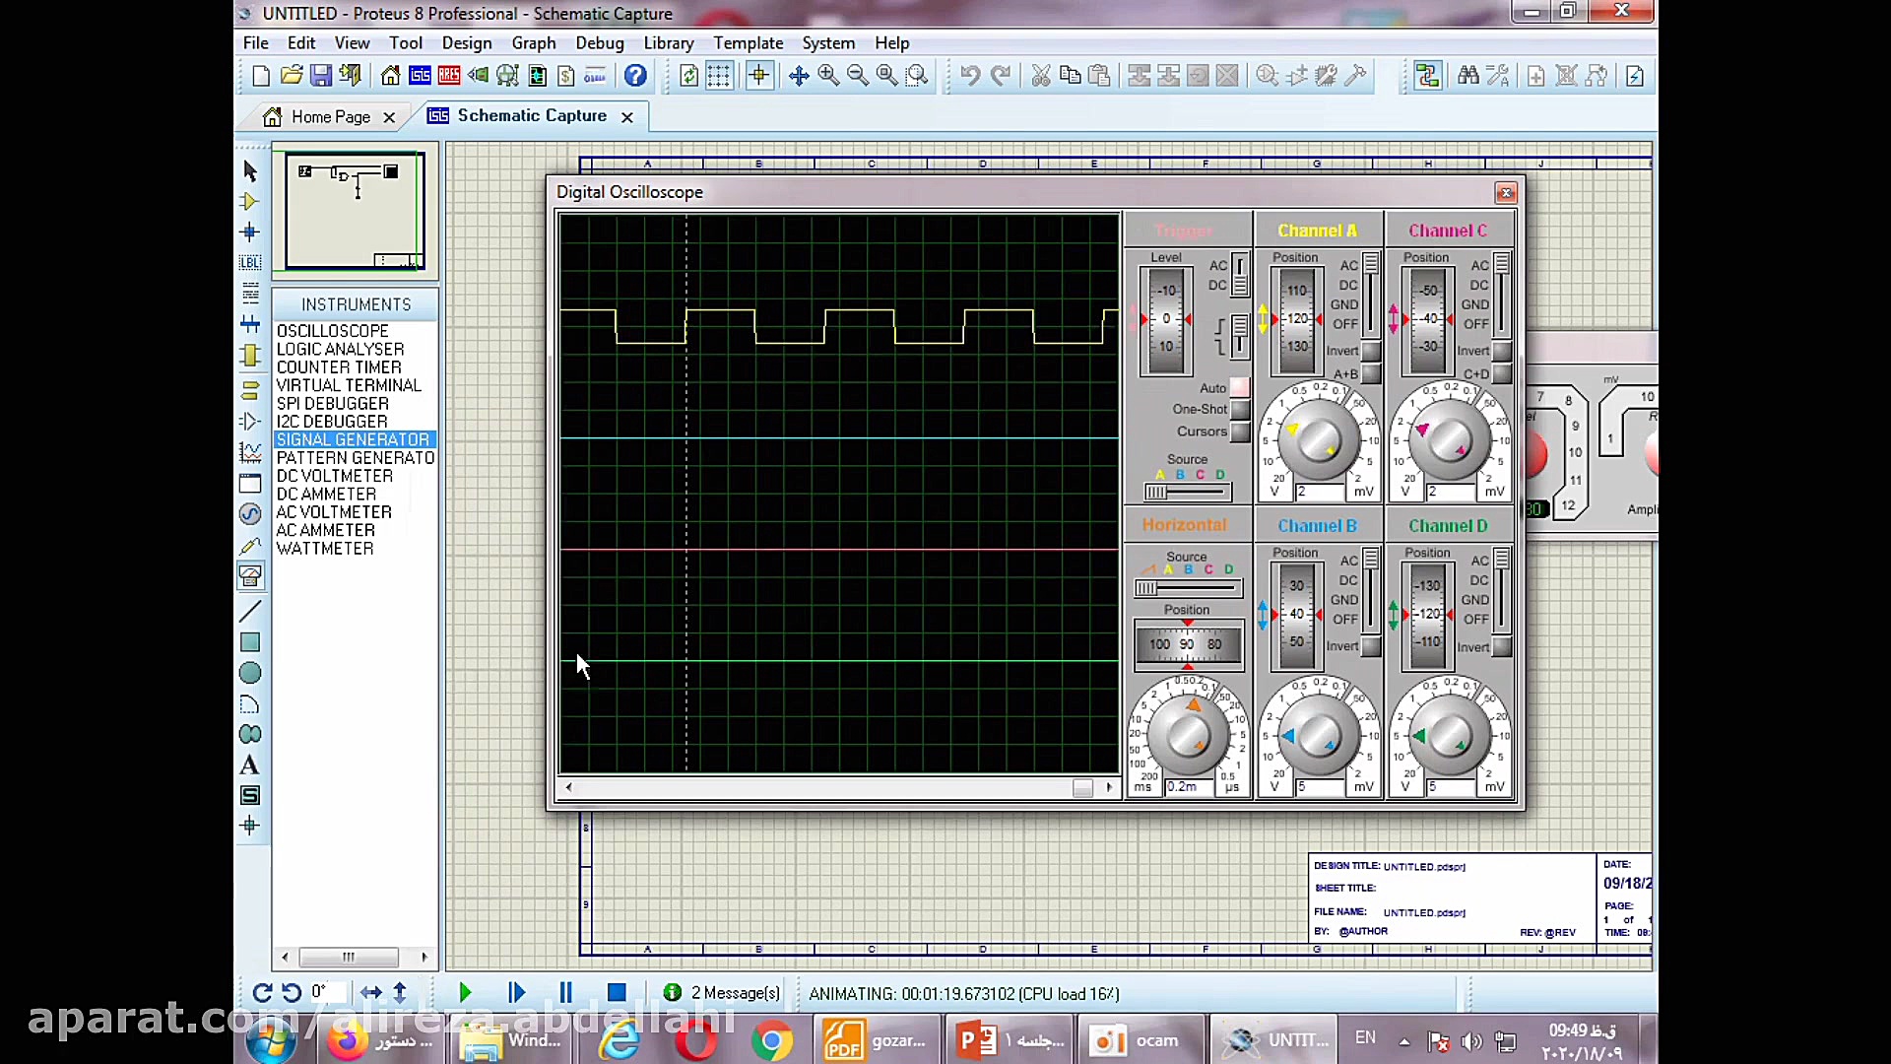Toggle the Cursors button on oscilloscope
The height and width of the screenshot is (1064, 1891).
click(x=1240, y=432)
